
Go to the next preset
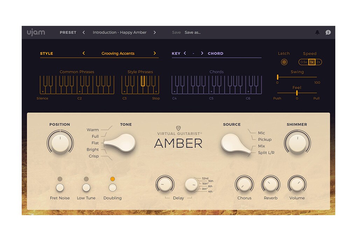pos(155,32)
